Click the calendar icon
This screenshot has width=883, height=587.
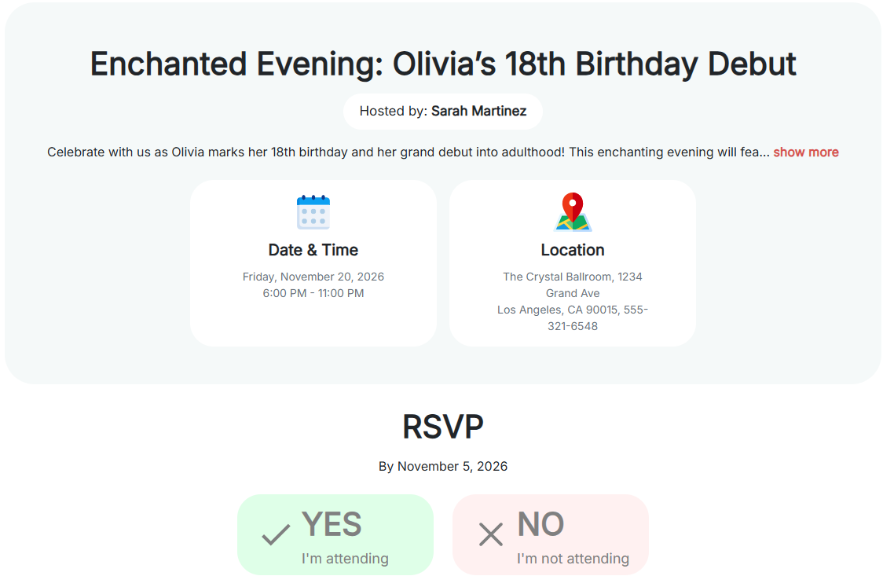coord(313,212)
